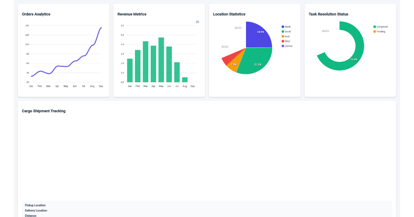Toggle the Pending series in donut legend
Image resolution: width=414 pixels, height=217 pixels.
[380, 31]
